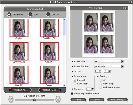Go to previous preview page arrow

[123, 8]
